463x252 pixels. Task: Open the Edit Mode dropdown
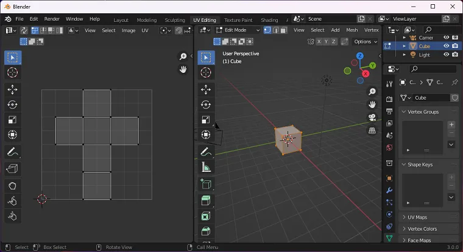click(x=238, y=30)
